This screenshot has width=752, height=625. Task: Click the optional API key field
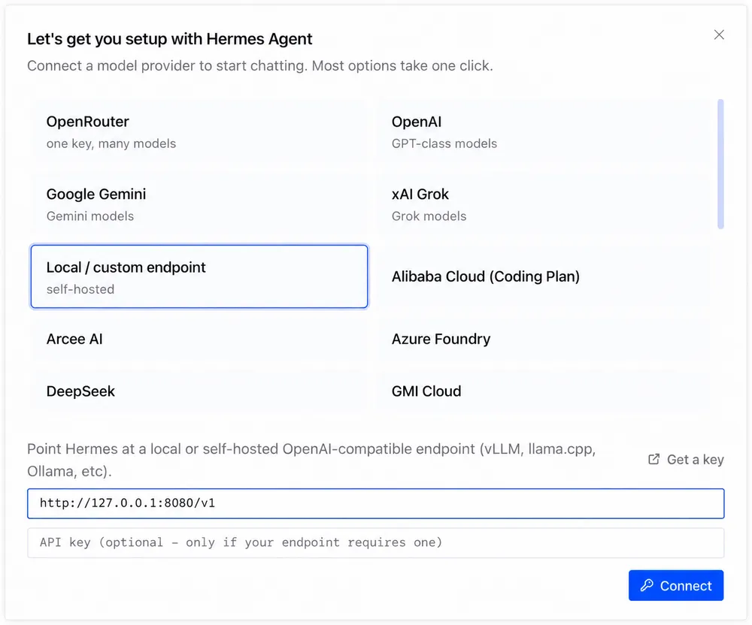click(375, 542)
